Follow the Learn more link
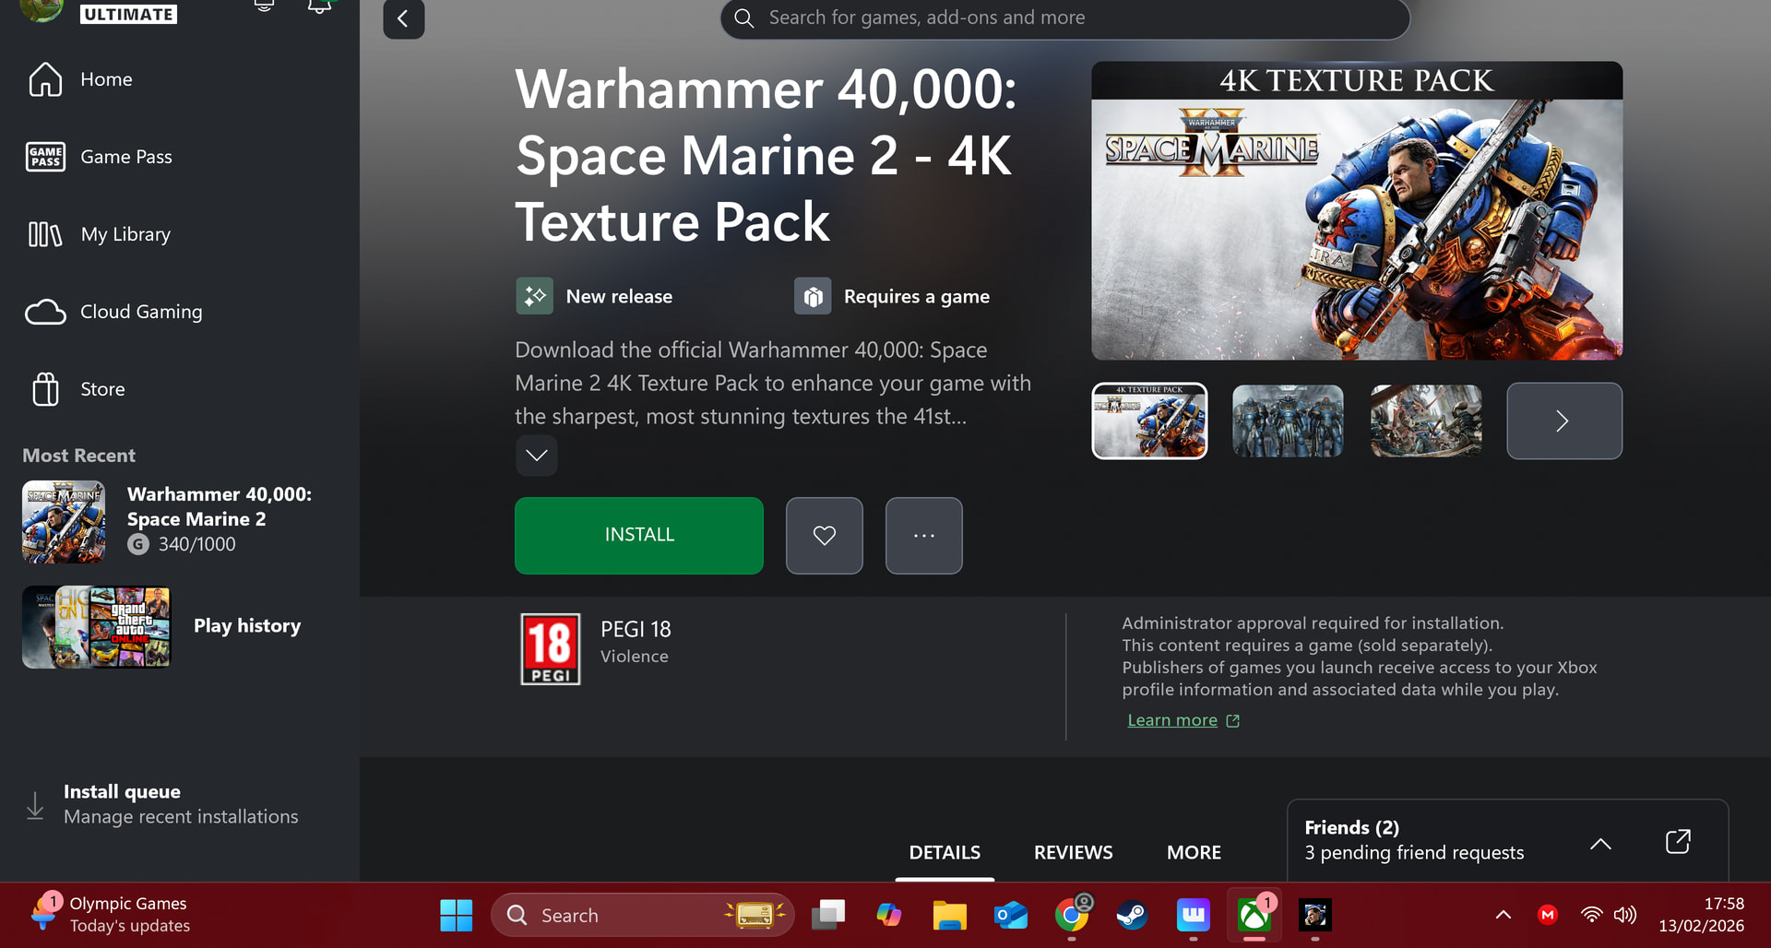This screenshot has width=1771, height=948. 1172,720
